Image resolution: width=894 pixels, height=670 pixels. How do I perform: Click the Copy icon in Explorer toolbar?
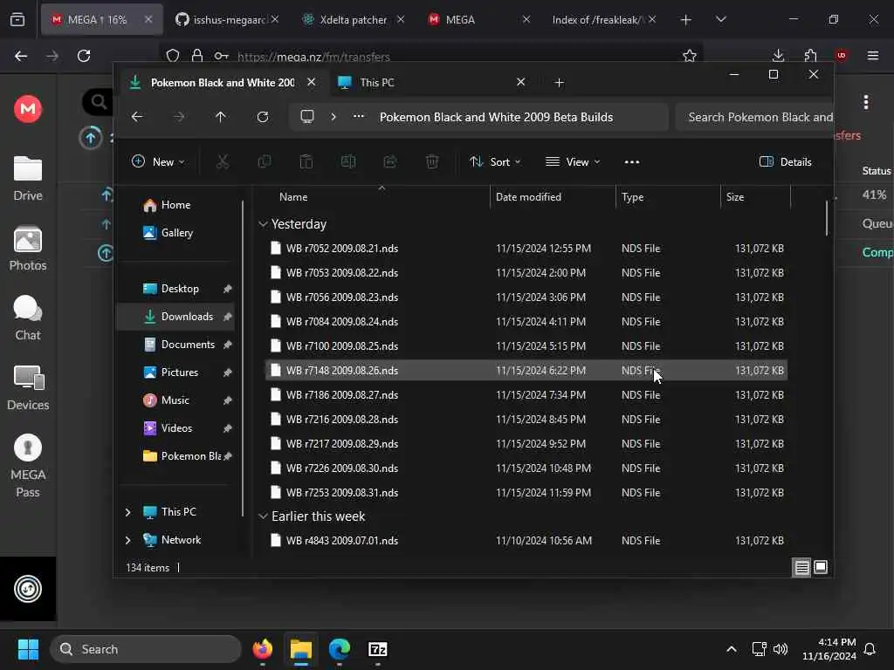point(265,161)
